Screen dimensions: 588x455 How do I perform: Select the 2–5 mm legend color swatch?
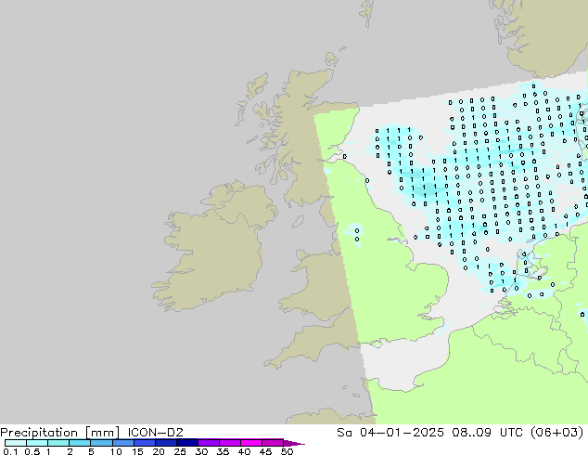click(x=80, y=443)
